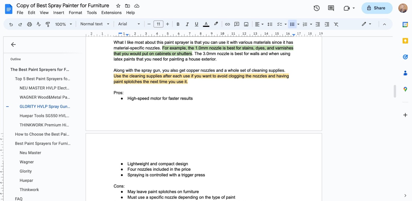Screen dimensions: 412x201
Task: Open version history clock icon
Action: 316,8
